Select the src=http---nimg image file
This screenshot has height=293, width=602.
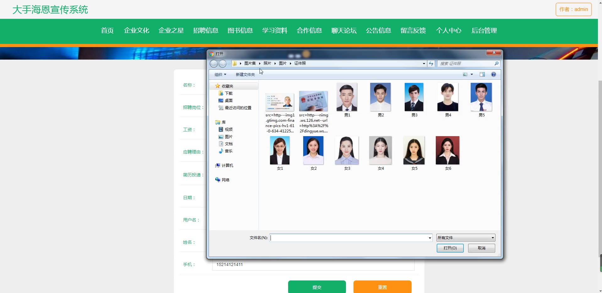click(x=313, y=101)
